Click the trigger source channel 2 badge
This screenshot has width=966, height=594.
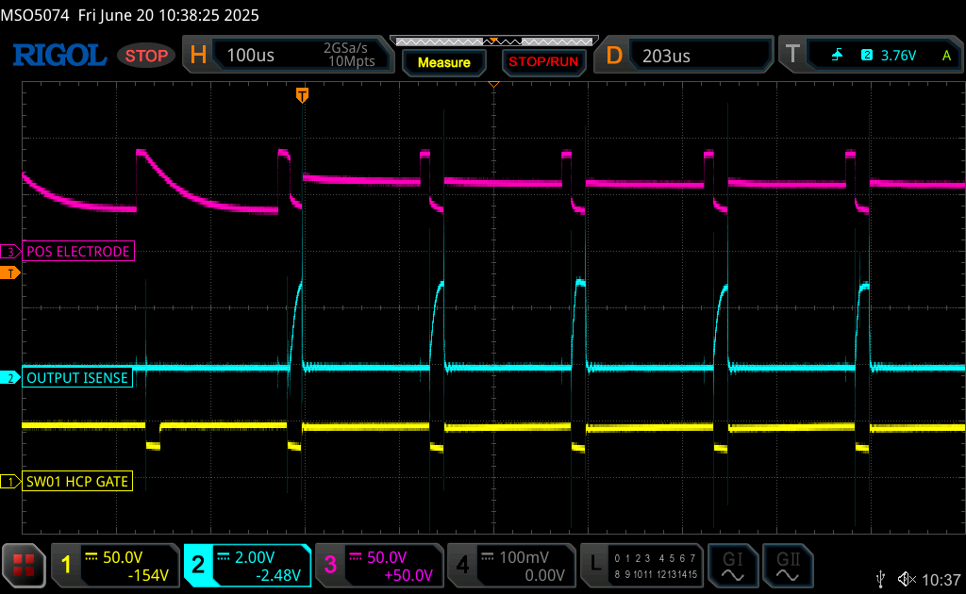[867, 55]
